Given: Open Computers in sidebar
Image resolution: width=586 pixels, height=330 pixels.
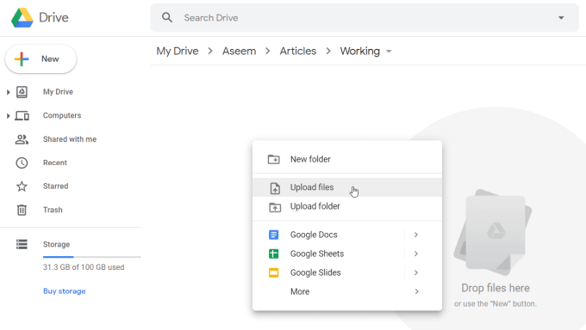Looking at the screenshot, I should 62,116.
